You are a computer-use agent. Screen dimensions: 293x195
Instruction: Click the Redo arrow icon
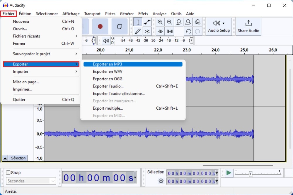tap(197, 31)
